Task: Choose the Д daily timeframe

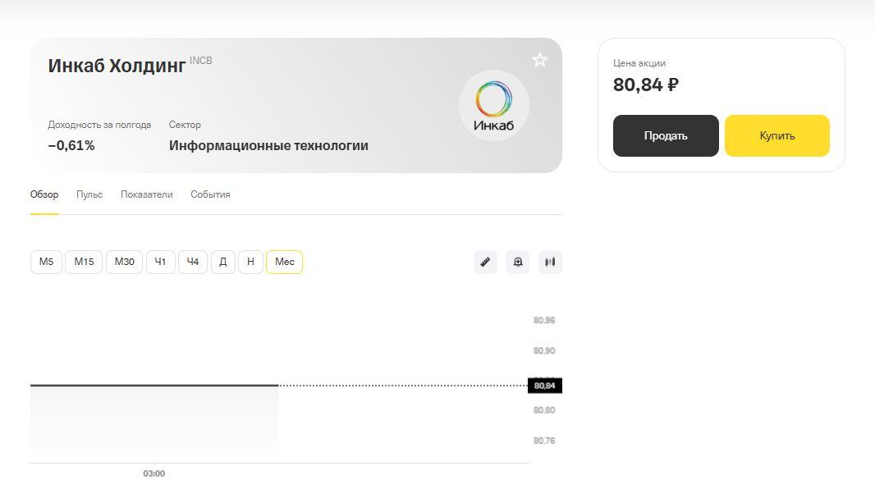Action: click(x=223, y=262)
